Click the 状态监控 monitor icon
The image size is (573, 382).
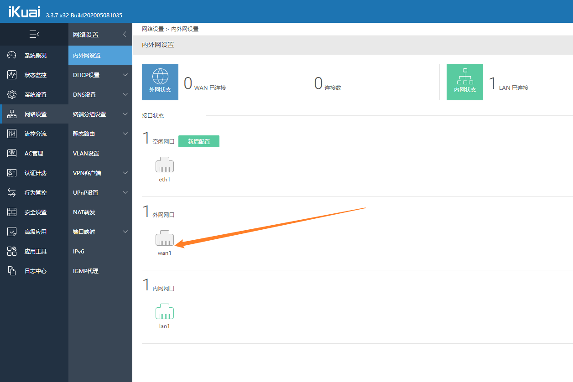(x=12, y=75)
